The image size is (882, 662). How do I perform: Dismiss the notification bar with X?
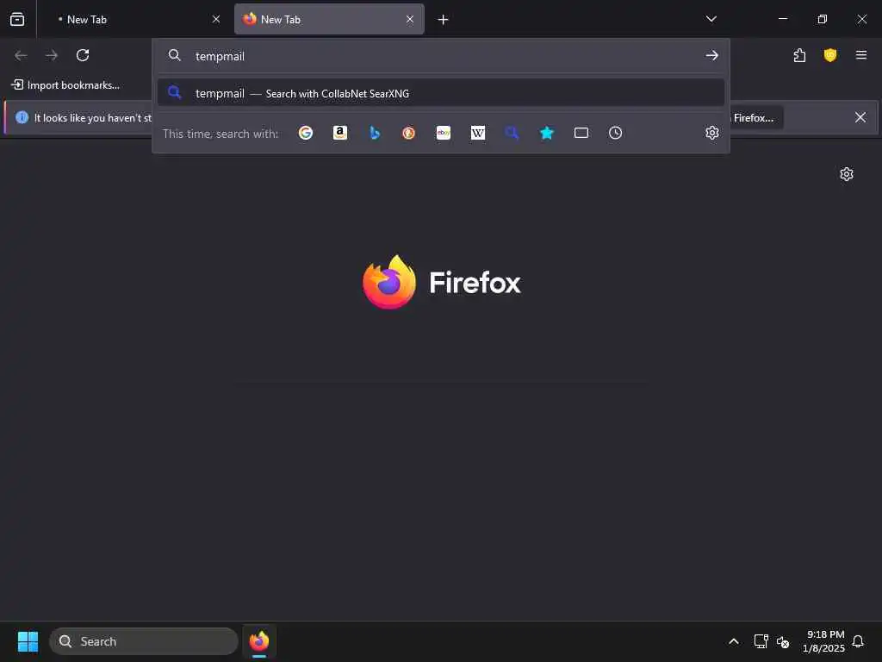tap(860, 117)
